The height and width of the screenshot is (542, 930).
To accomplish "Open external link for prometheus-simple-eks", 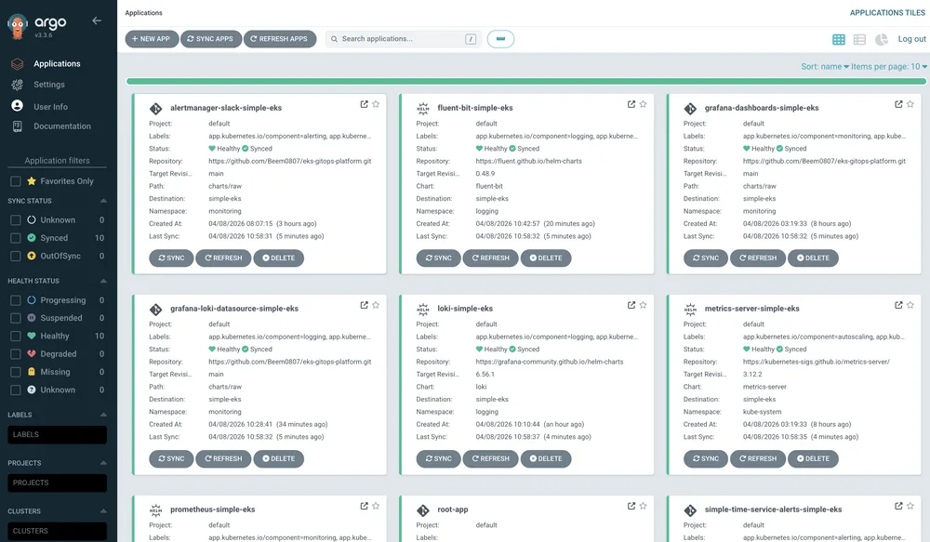I will (x=364, y=506).
